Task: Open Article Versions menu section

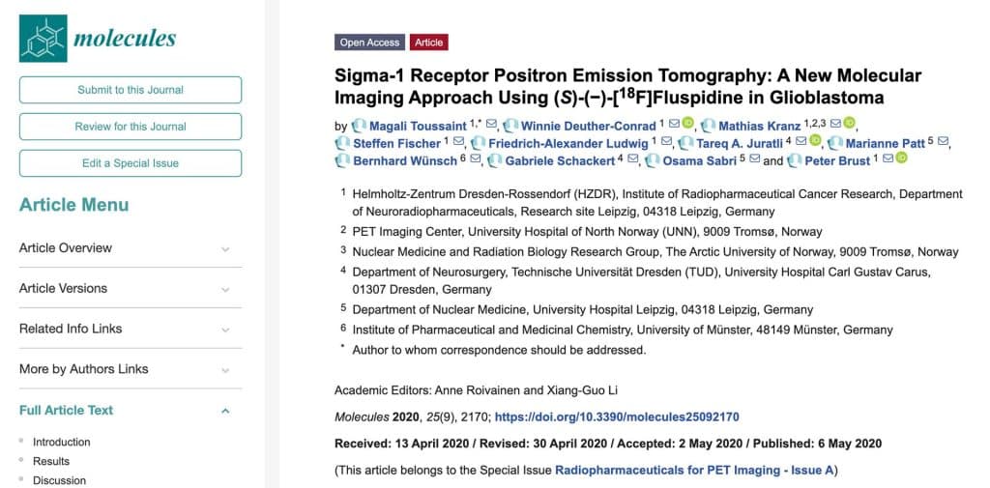Action: click(131, 289)
